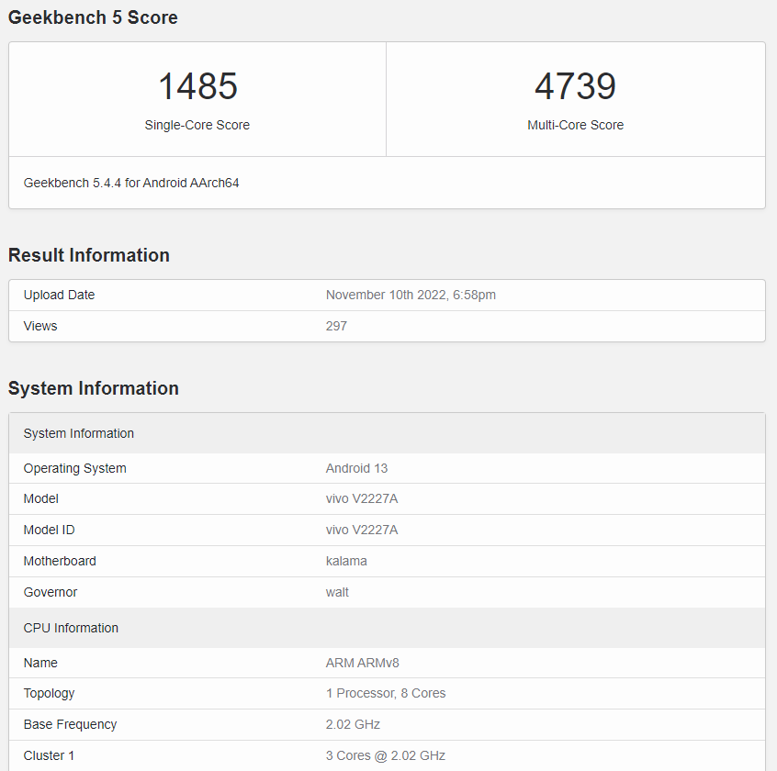Screen dimensions: 777x771
Task: Select the November 10th 2022 upload timestamp
Action: point(411,295)
